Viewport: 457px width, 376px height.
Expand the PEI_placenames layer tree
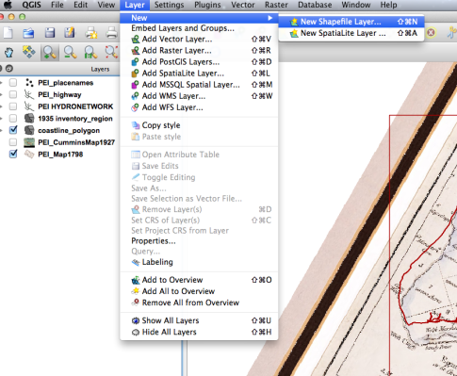(1, 83)
